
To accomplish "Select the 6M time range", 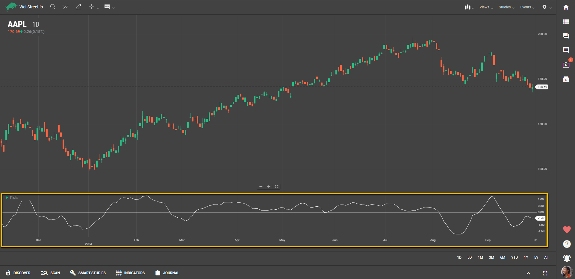I will coord(503,257).
